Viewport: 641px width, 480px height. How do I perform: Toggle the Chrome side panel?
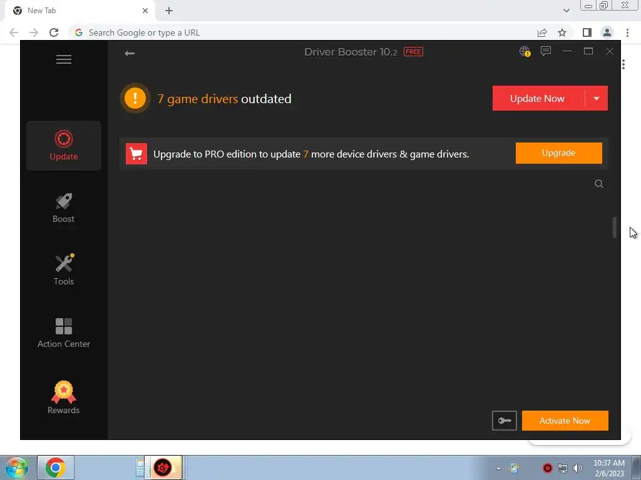(x=587, y=32)
